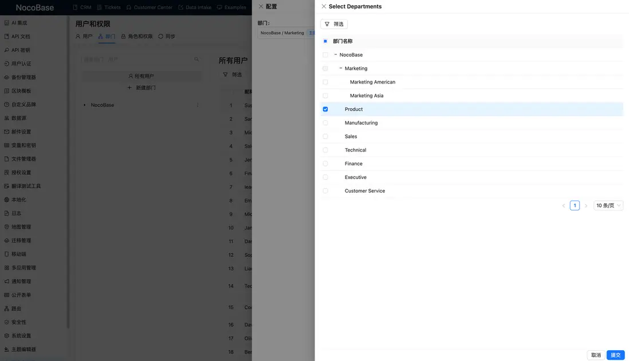
Task: Click 新建部门 to create a department
Action: click(142, 86)
